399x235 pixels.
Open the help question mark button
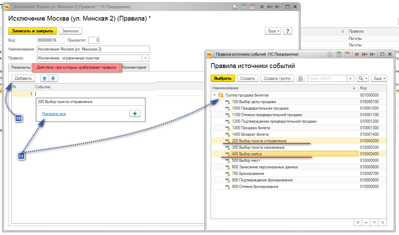tap(288, 31)
